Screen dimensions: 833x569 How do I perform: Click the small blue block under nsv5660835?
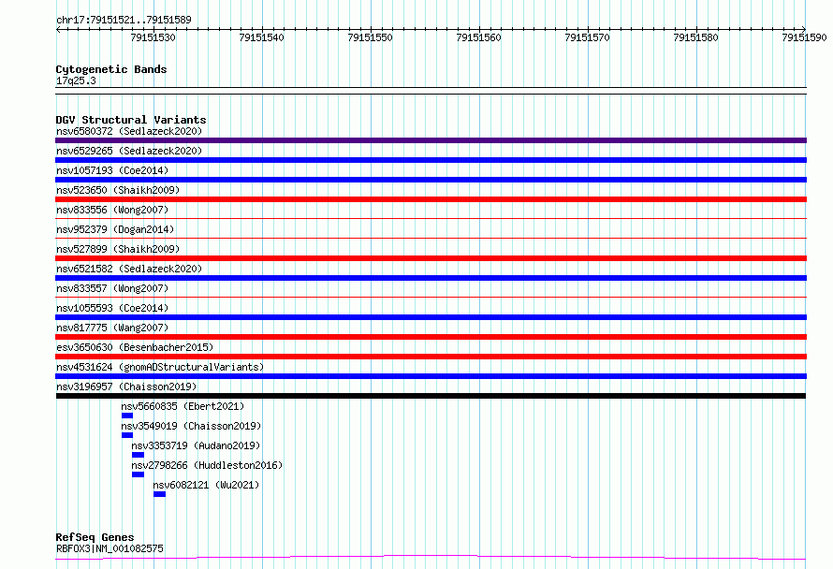click(127, 416)
